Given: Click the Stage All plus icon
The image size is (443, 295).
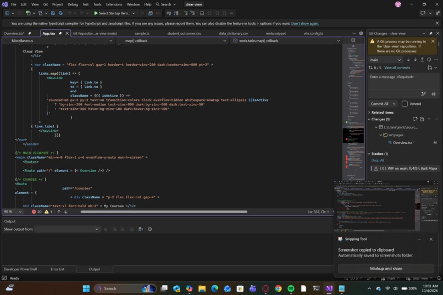Looking at the screenshot, I should (x=429, y=119).
